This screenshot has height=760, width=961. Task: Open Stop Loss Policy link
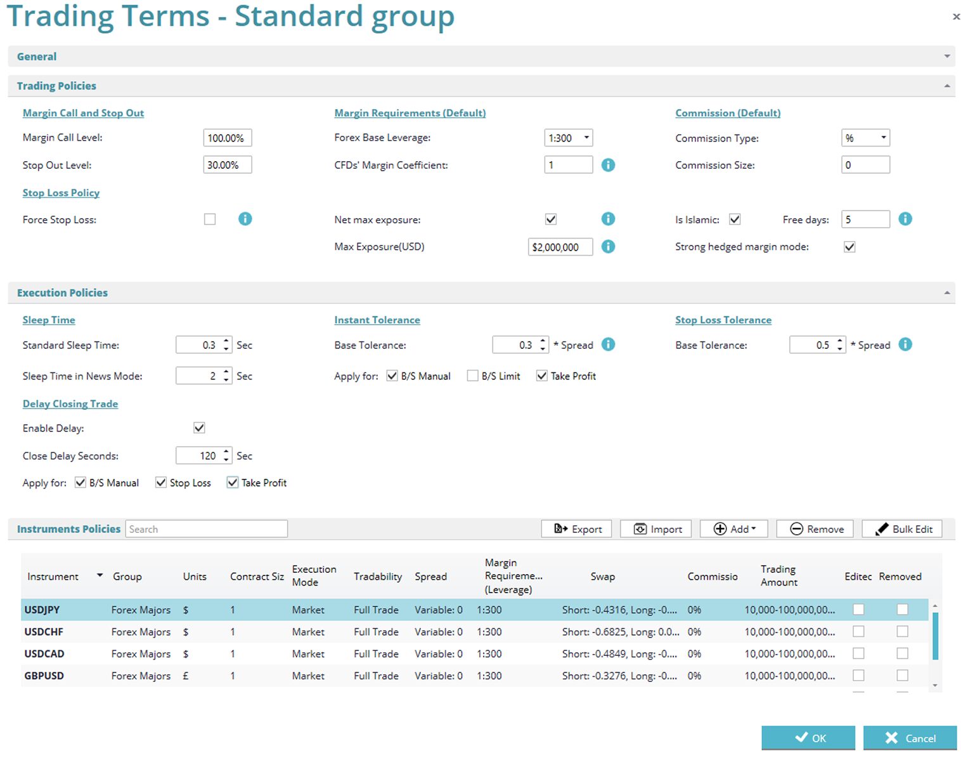[x=61, y=193]
